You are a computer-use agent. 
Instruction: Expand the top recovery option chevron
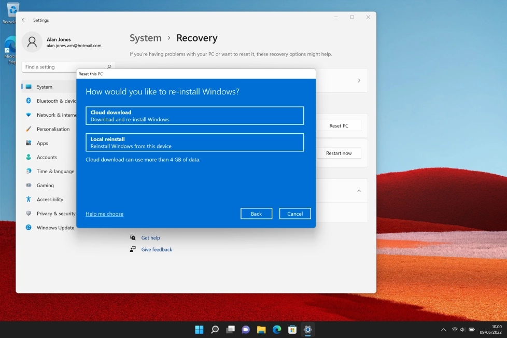(x=359, y=80)
